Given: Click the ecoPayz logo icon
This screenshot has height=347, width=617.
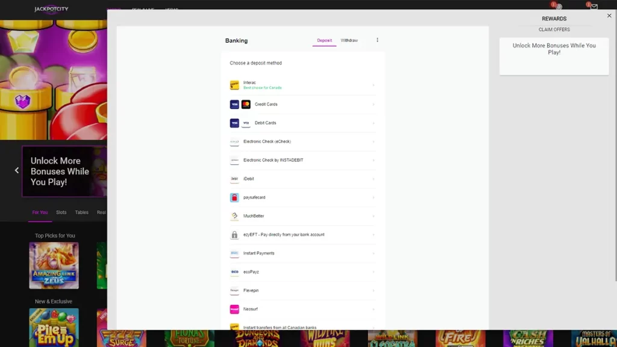Looking at the screenshot, I should (234, 272).
